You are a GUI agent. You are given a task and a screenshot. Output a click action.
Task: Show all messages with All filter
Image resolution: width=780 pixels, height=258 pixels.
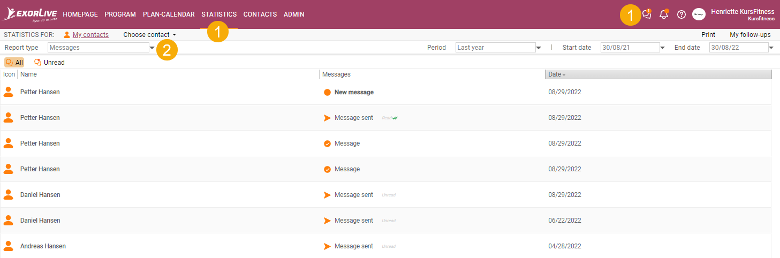click(14, 63)
